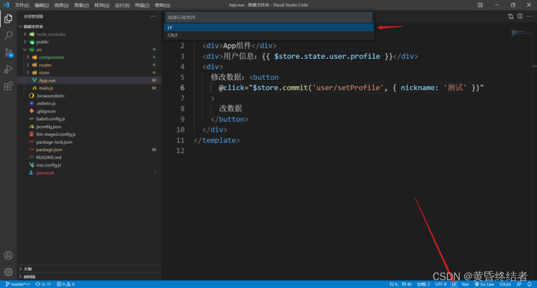Click the feedback person icon in status bar
The image size is (537, 288).
[519, 284]
